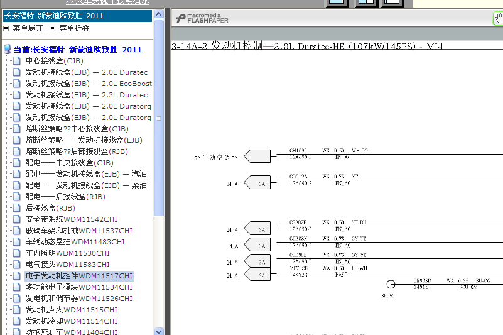The image size is (503, 335).
Task: Click the icon beside 菜单折叠
Action: pyautogui.click(x=52, y=28)
